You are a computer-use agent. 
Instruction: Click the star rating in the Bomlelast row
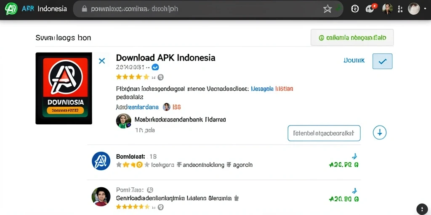133,165
